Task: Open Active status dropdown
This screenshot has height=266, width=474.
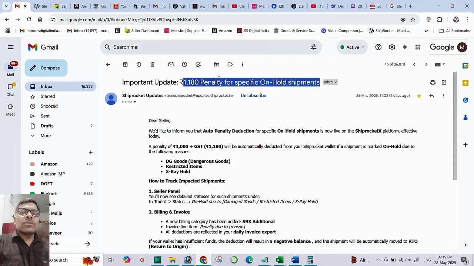Action: [352, 47]
